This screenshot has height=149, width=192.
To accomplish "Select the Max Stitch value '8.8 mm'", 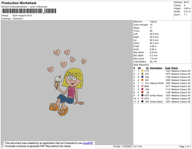I will click(x=154, y=52).
